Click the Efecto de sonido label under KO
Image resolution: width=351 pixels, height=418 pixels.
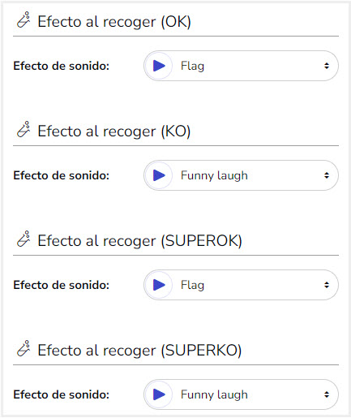pos(62,175)
